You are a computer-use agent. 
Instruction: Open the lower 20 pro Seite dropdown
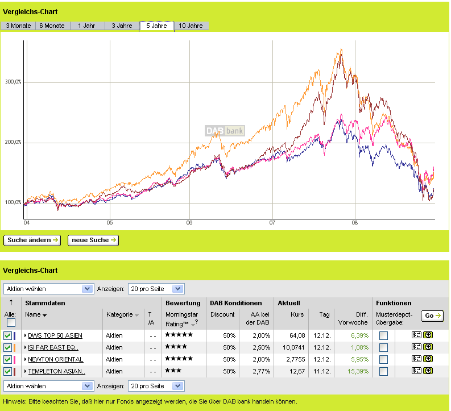tap(156, 386)
